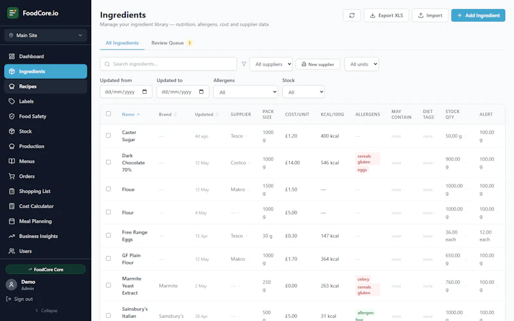Tick the Caster Sugar row checkbox
This screenshot has width=514, height=321.
[x=108, y=135]
